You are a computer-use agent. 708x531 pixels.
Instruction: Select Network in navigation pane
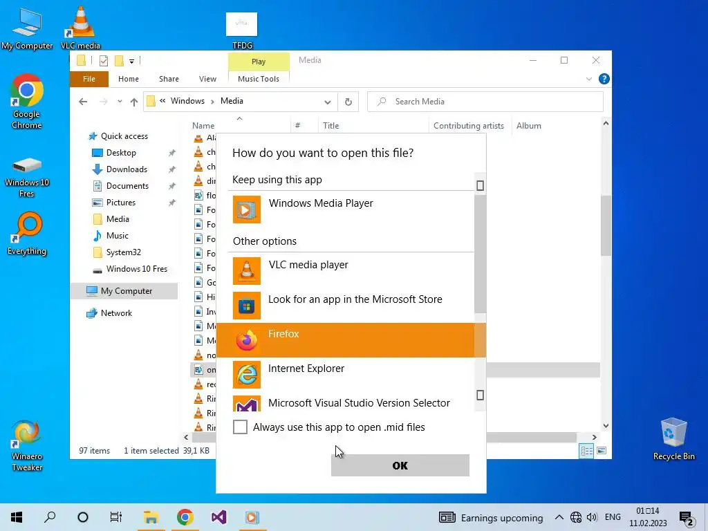[116, 313]
